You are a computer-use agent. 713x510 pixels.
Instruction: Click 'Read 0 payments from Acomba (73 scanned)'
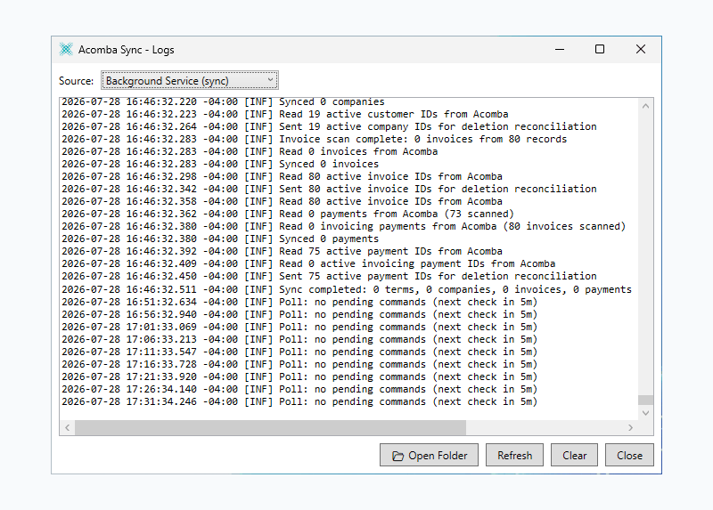tap(287, 214)
